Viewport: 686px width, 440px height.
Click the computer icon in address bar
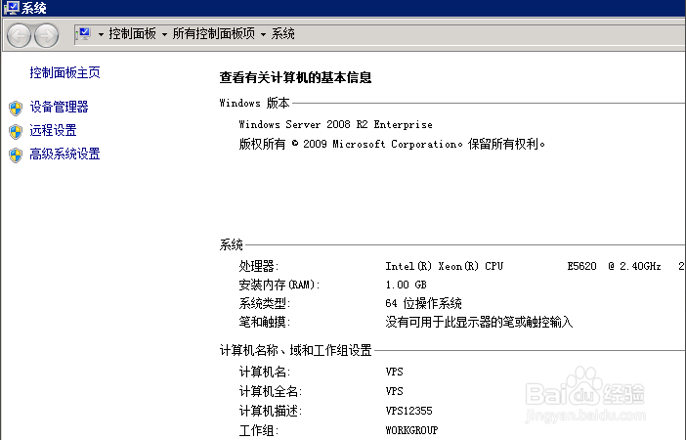(x=84, y=34)
